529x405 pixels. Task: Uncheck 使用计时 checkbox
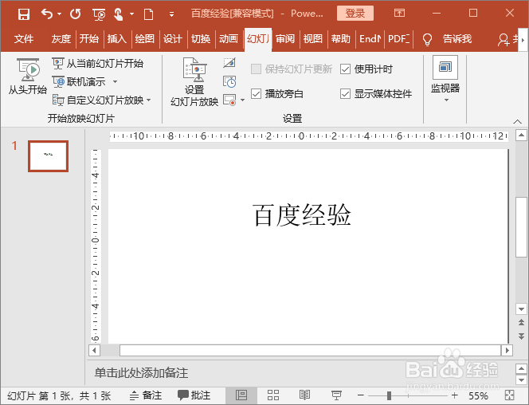(x=345, y=69)
